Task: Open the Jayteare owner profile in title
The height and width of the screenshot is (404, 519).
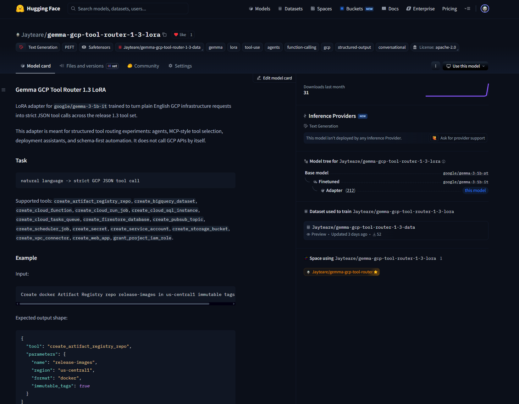Action: coord(33,35)
